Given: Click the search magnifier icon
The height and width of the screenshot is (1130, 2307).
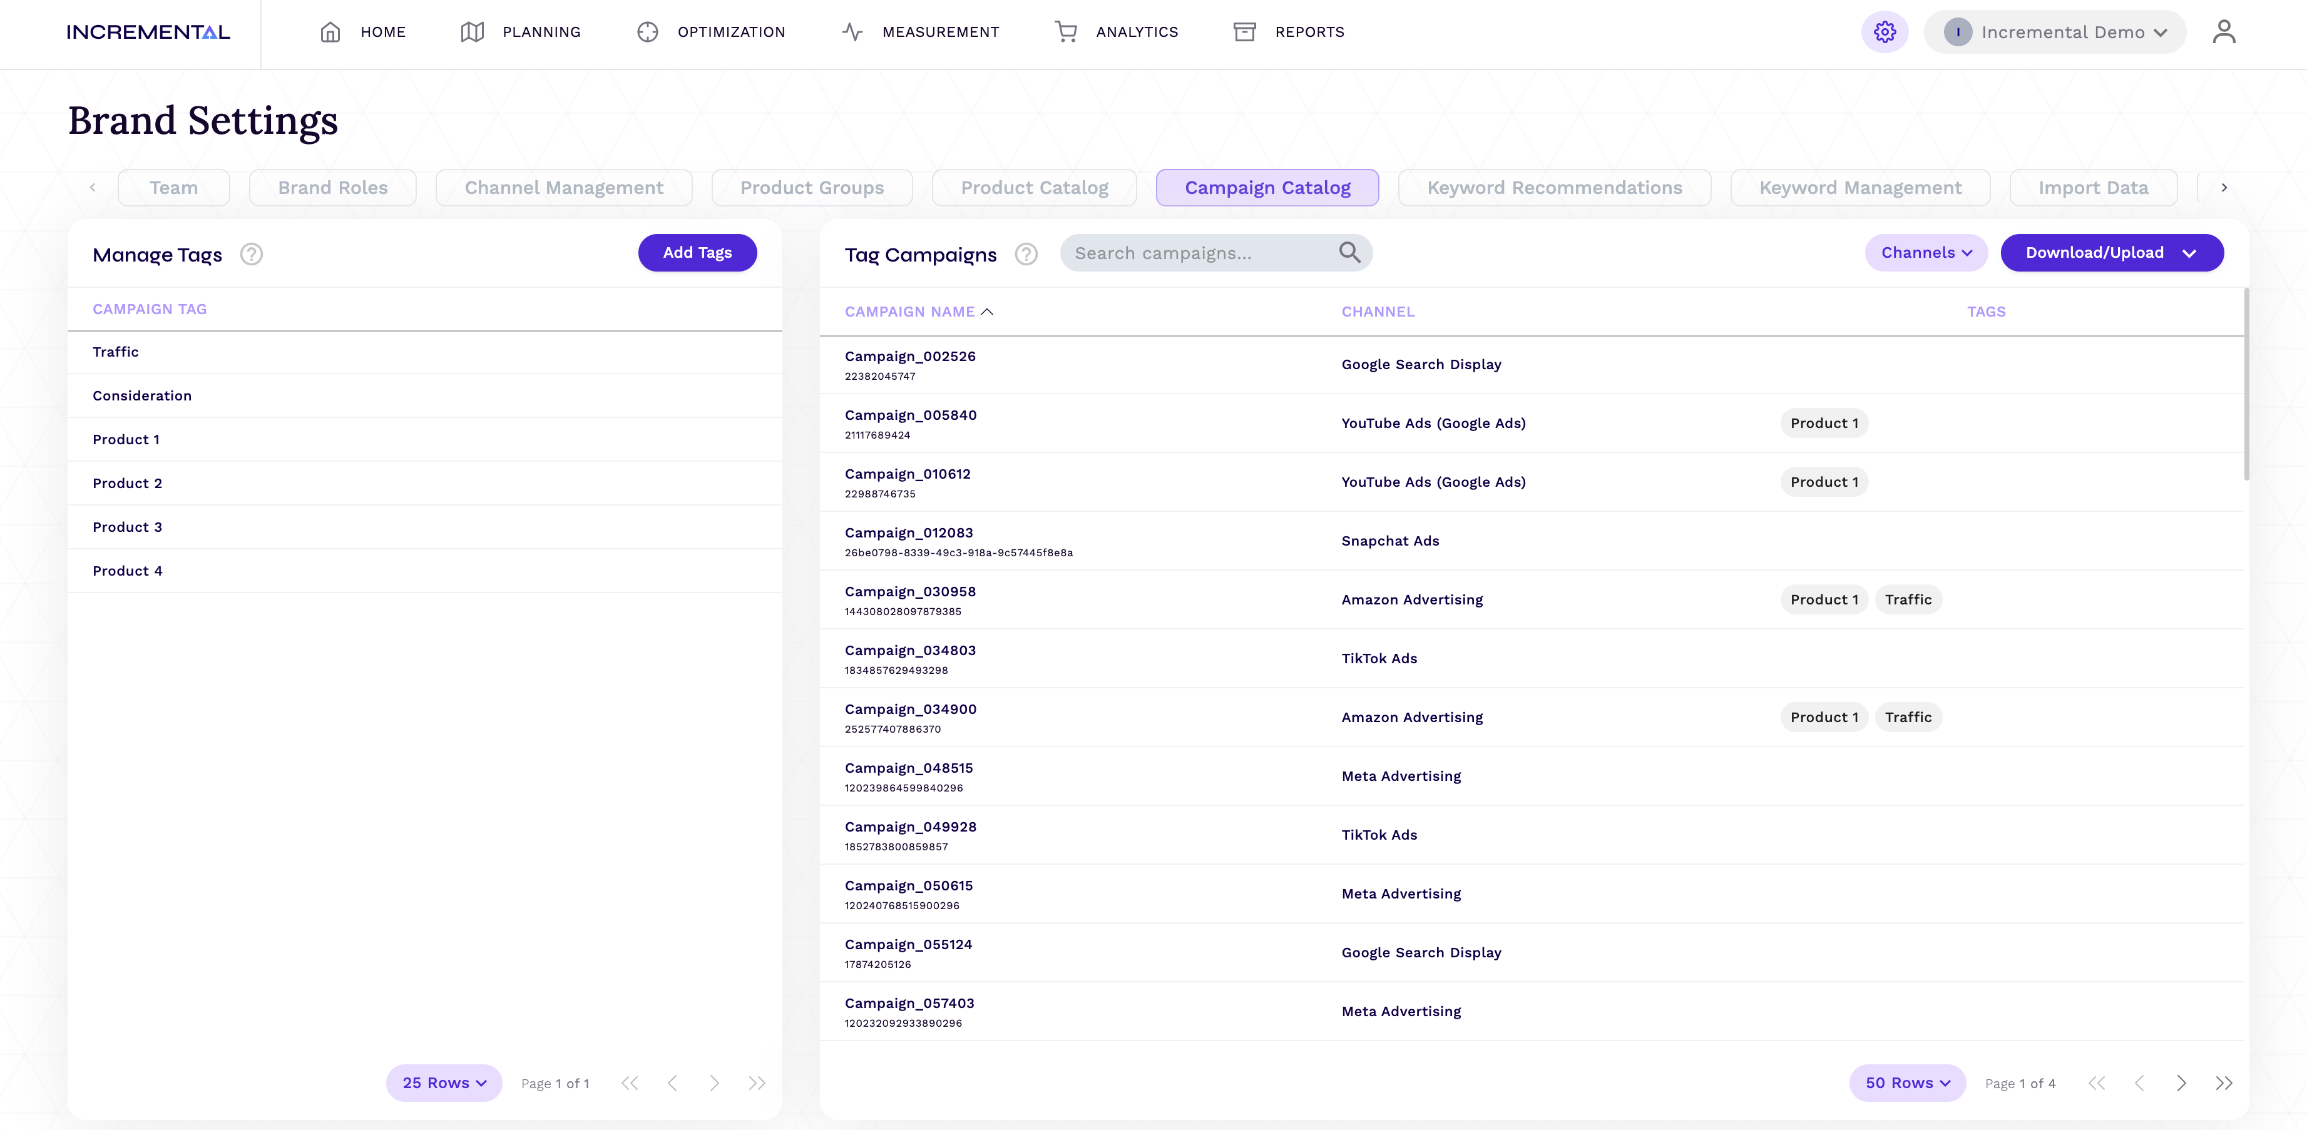Looking at the screenshot, I should 1349,253.
